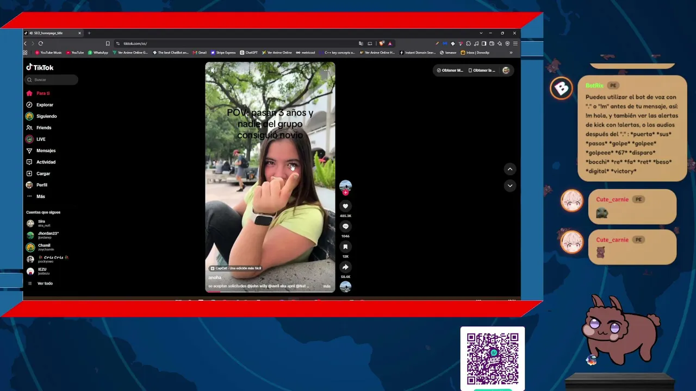This screenshot has width=696, height=391.
Task: Open Perfil in the sidebar
Action: pos(36,185)
